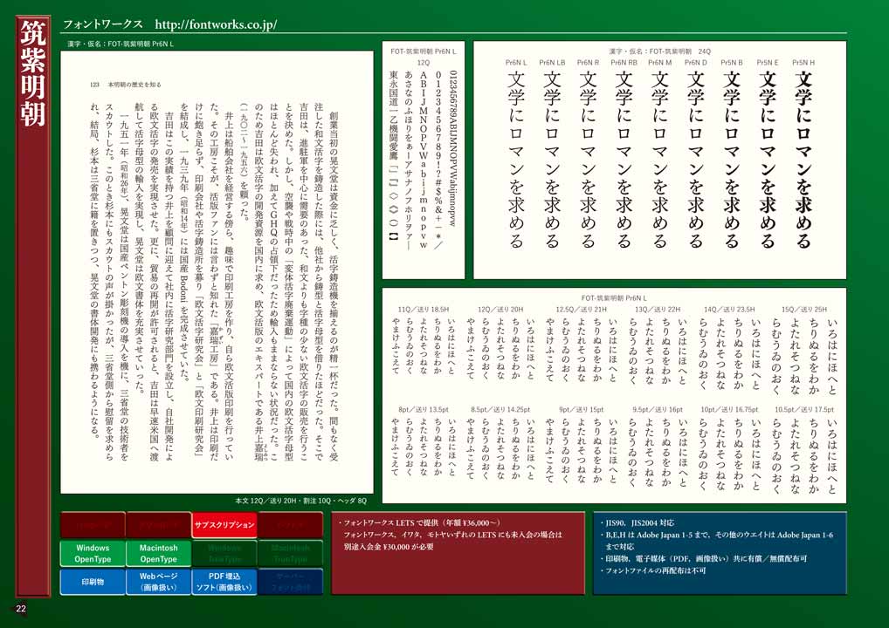Select the '10.5pt／送り 17.5pt' size label
Image resolution: width=889 pixels, height=628 pixels.
[804, 409]
